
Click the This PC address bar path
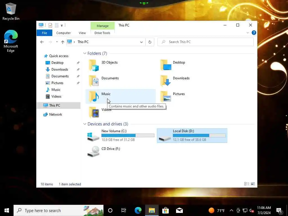(x=83, y=42)
